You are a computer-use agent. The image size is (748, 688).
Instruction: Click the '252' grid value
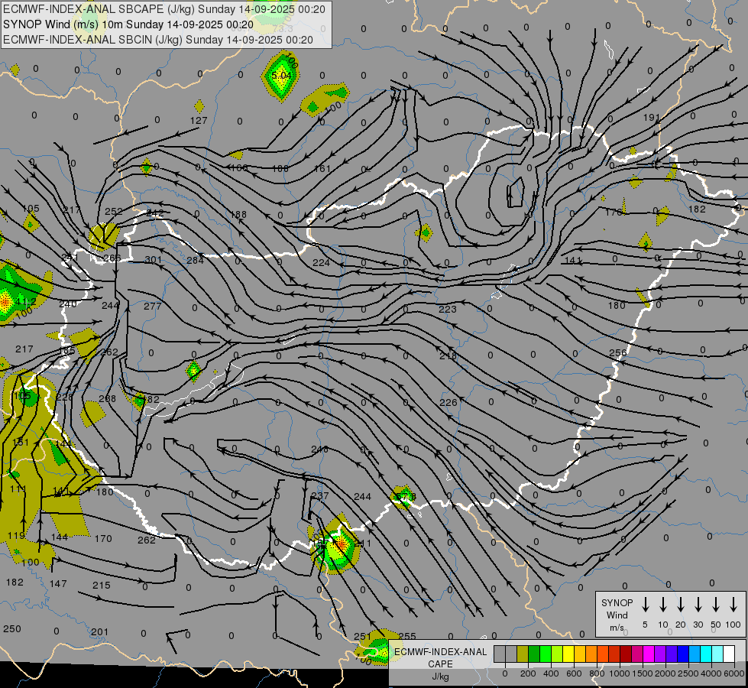pos(114,212)
